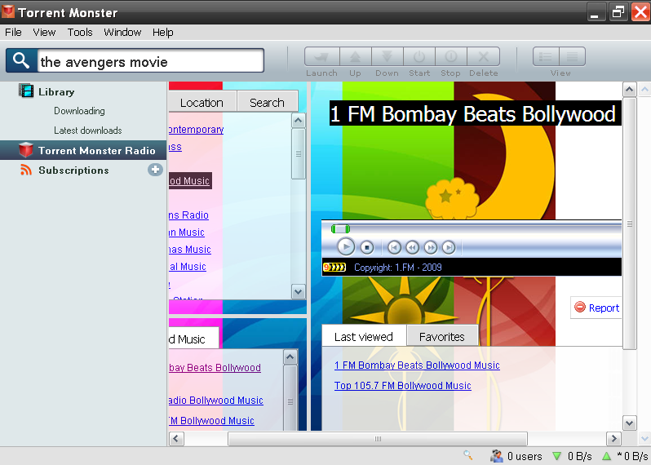
Task: Click the users icon in status bar
Action: (x=497, y=456)
